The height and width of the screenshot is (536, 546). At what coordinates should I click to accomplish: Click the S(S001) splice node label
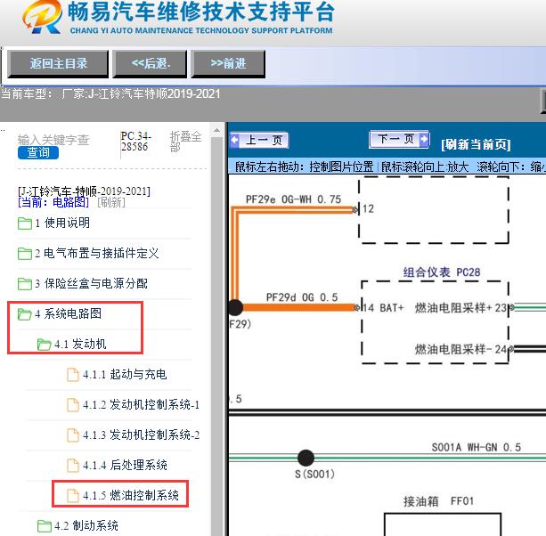[314, 474]
